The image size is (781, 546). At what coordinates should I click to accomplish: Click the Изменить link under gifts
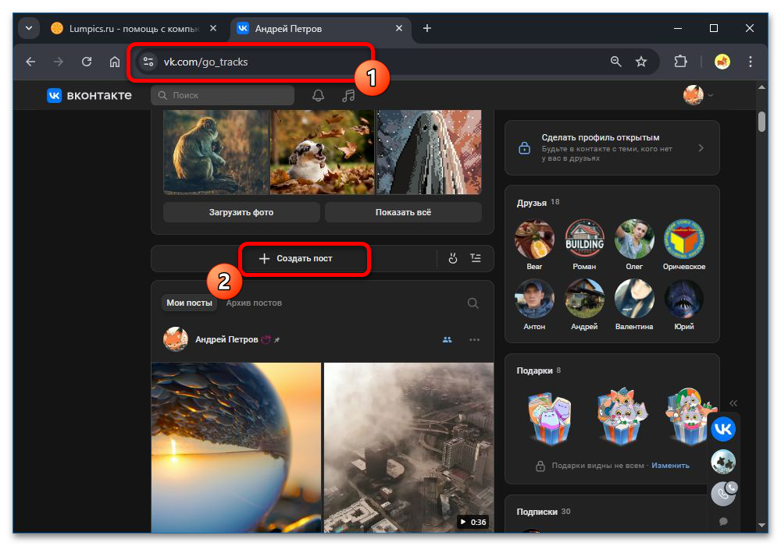670,466
